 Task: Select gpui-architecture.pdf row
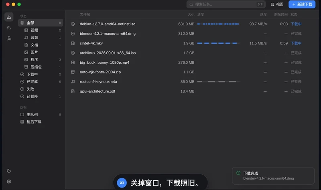[x=192, y=91]
